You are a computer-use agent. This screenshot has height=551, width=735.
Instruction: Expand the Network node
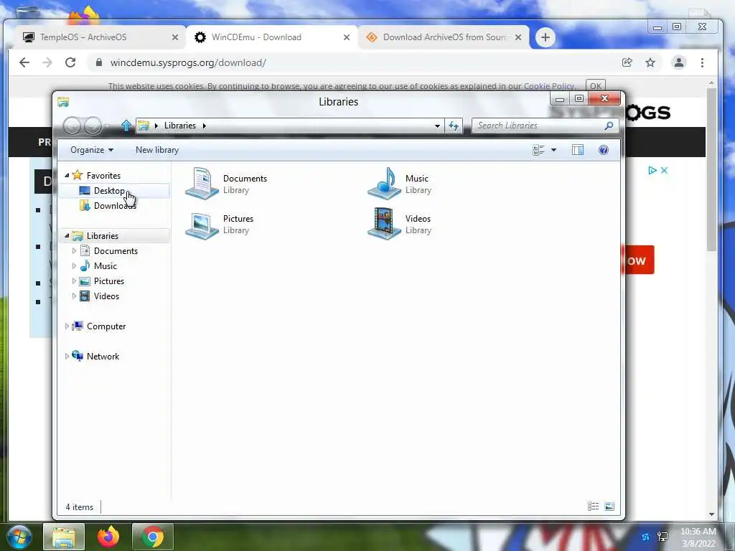point(67,356)
